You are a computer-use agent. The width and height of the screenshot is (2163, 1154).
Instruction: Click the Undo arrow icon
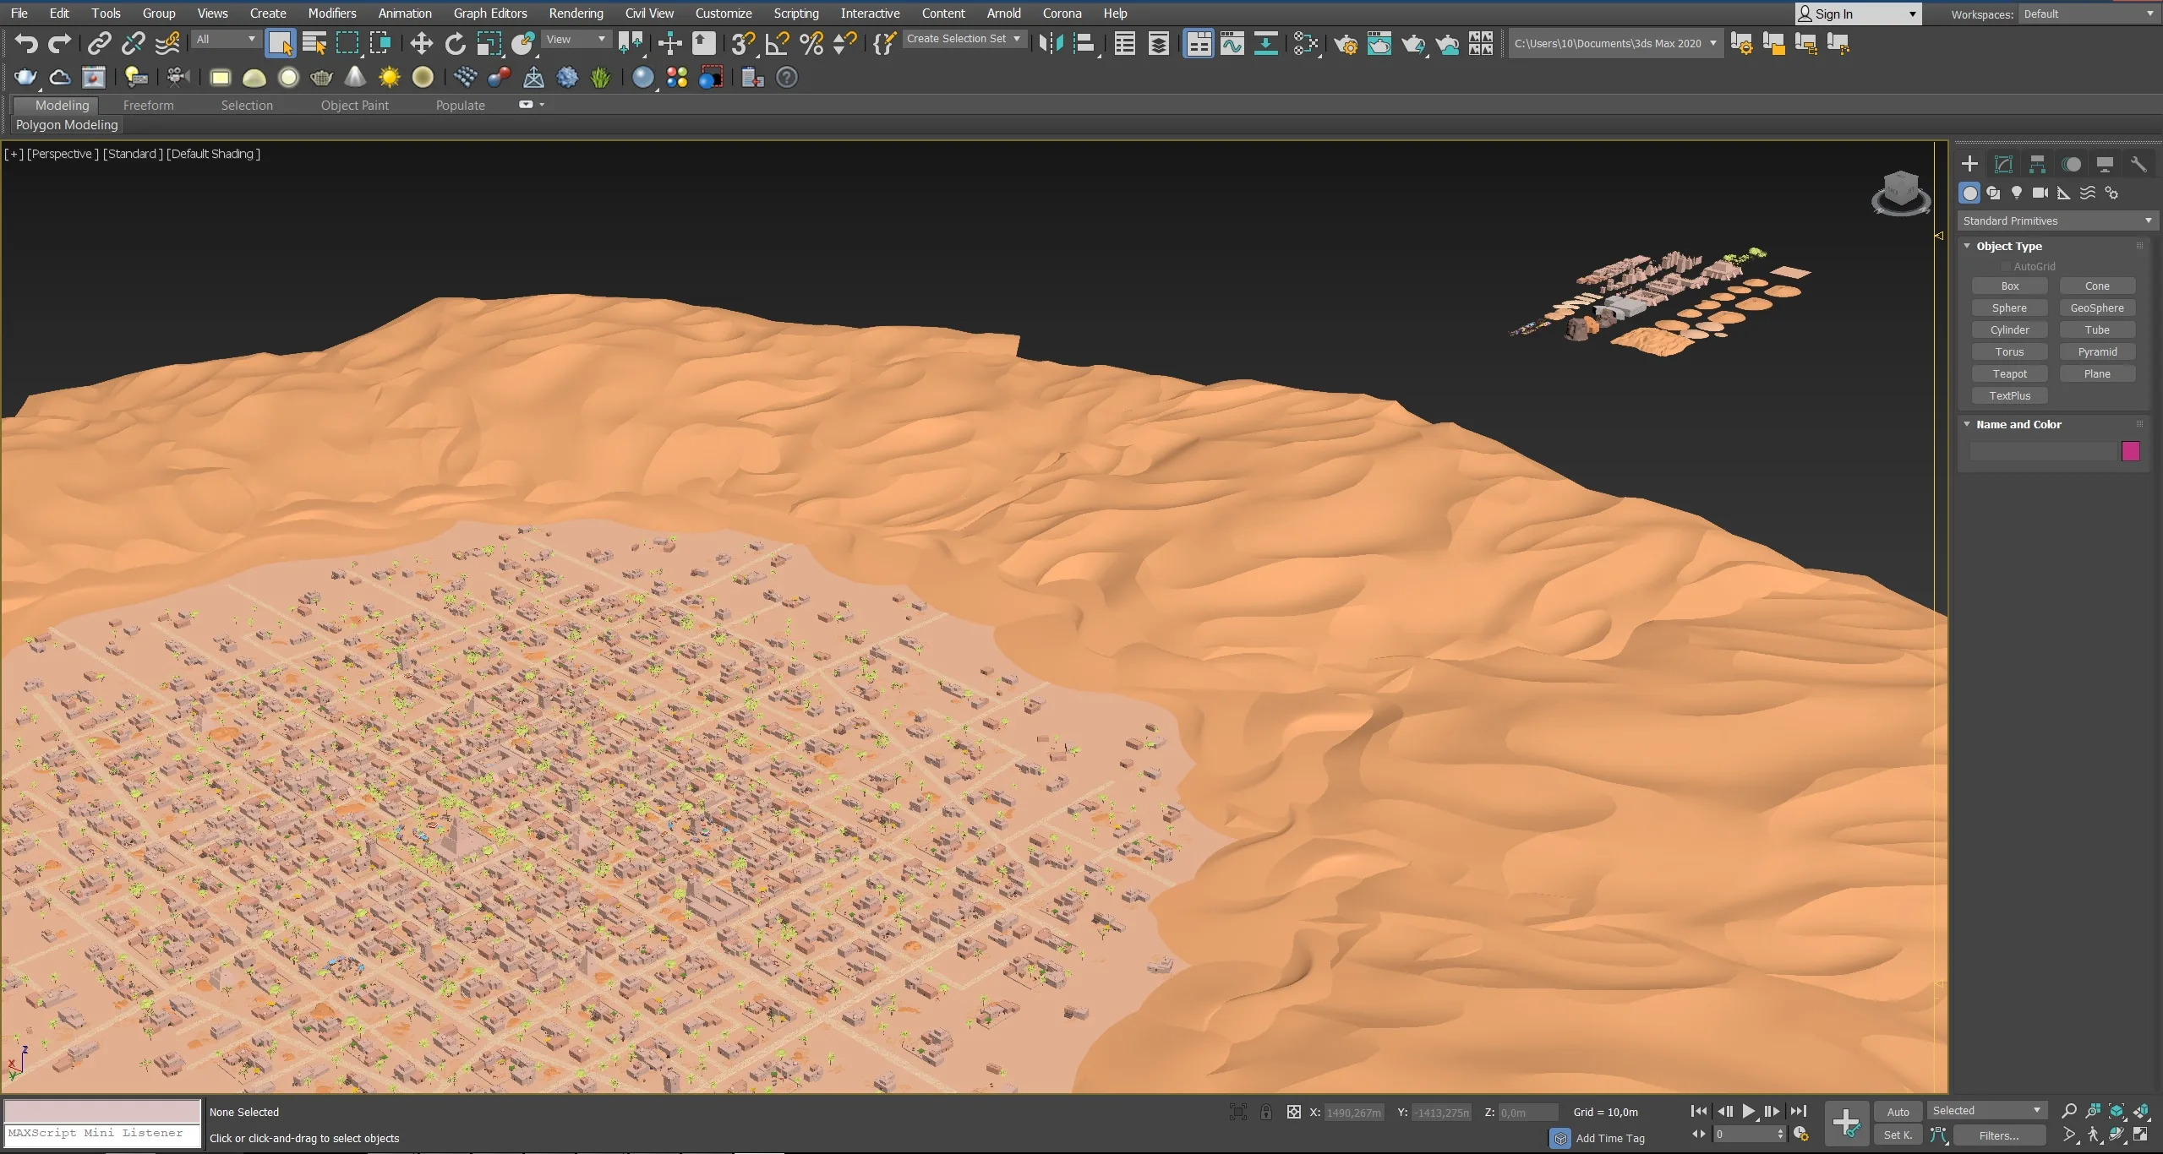click(x=26, y=43)
